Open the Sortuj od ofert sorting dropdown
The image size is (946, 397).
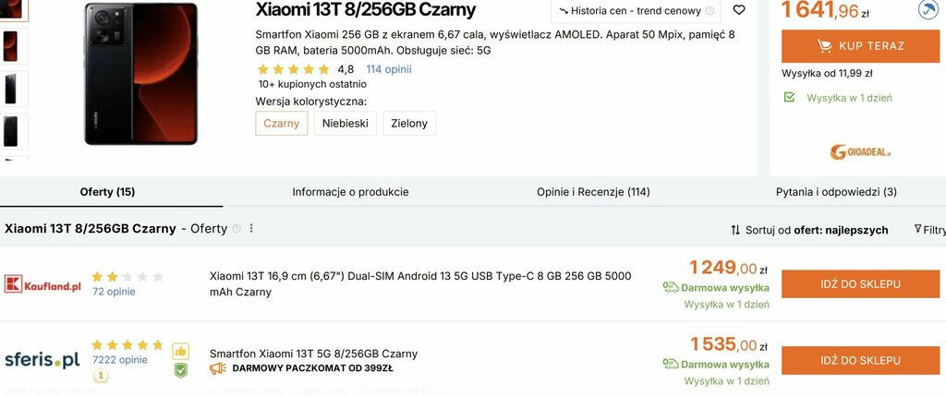[809, 230]
